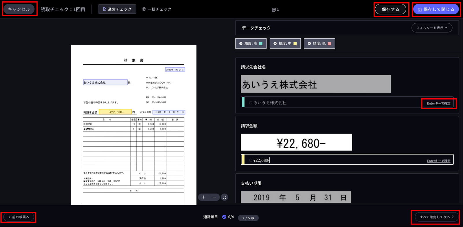
Task: Zoom in with the plus icon
Action: pos(203,197)
